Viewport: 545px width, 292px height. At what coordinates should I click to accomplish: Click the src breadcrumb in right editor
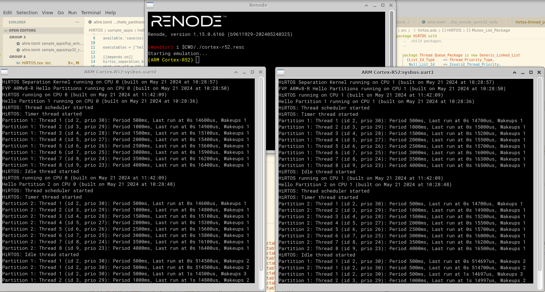404,31
